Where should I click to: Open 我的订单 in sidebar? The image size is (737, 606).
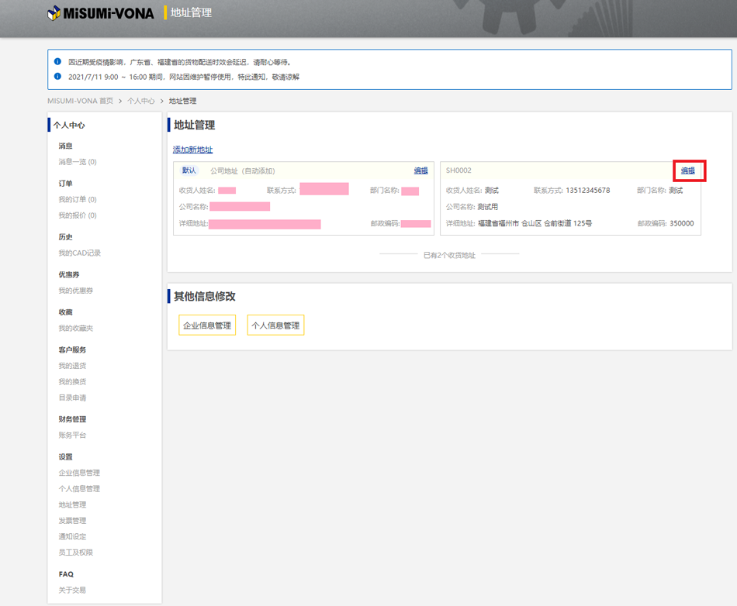(x=77, y=199)
